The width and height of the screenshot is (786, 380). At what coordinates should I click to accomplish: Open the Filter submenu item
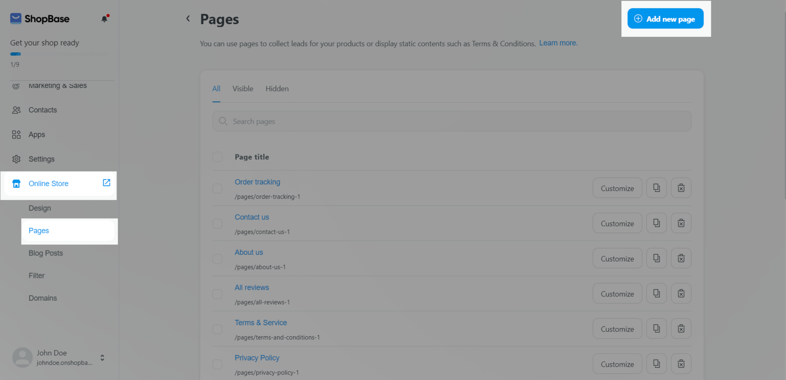(36, 276)
